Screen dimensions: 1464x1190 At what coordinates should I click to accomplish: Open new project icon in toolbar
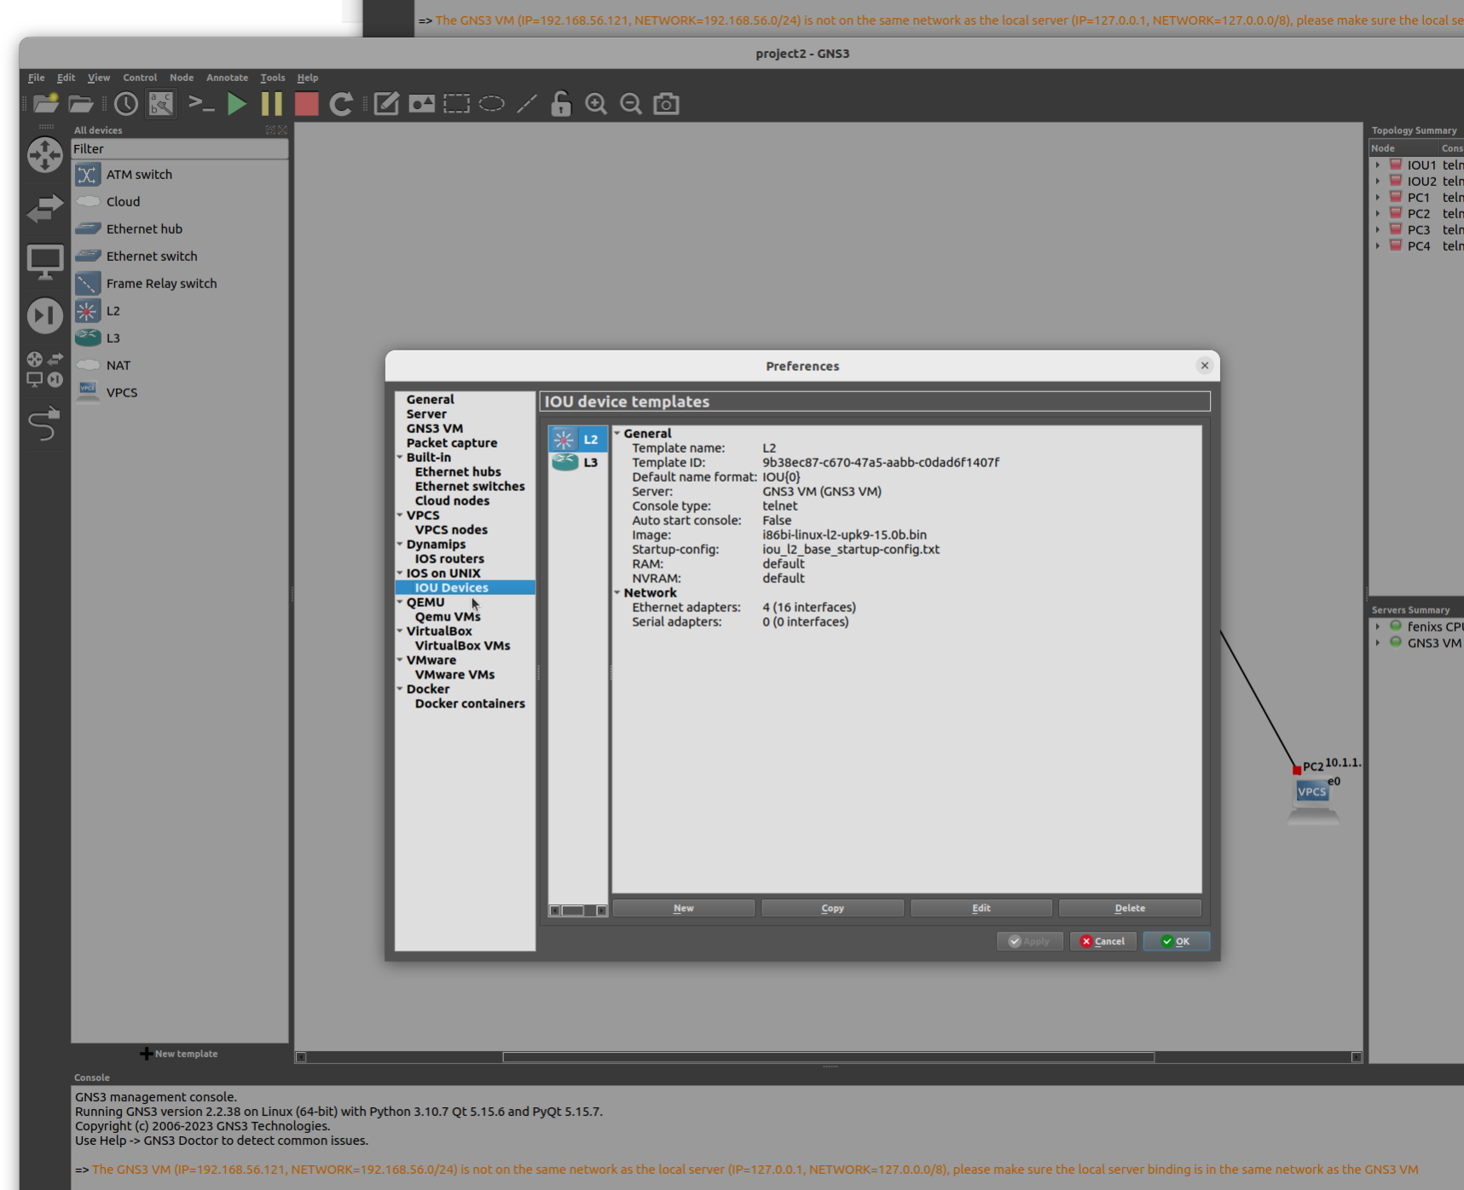click(46, 104)
